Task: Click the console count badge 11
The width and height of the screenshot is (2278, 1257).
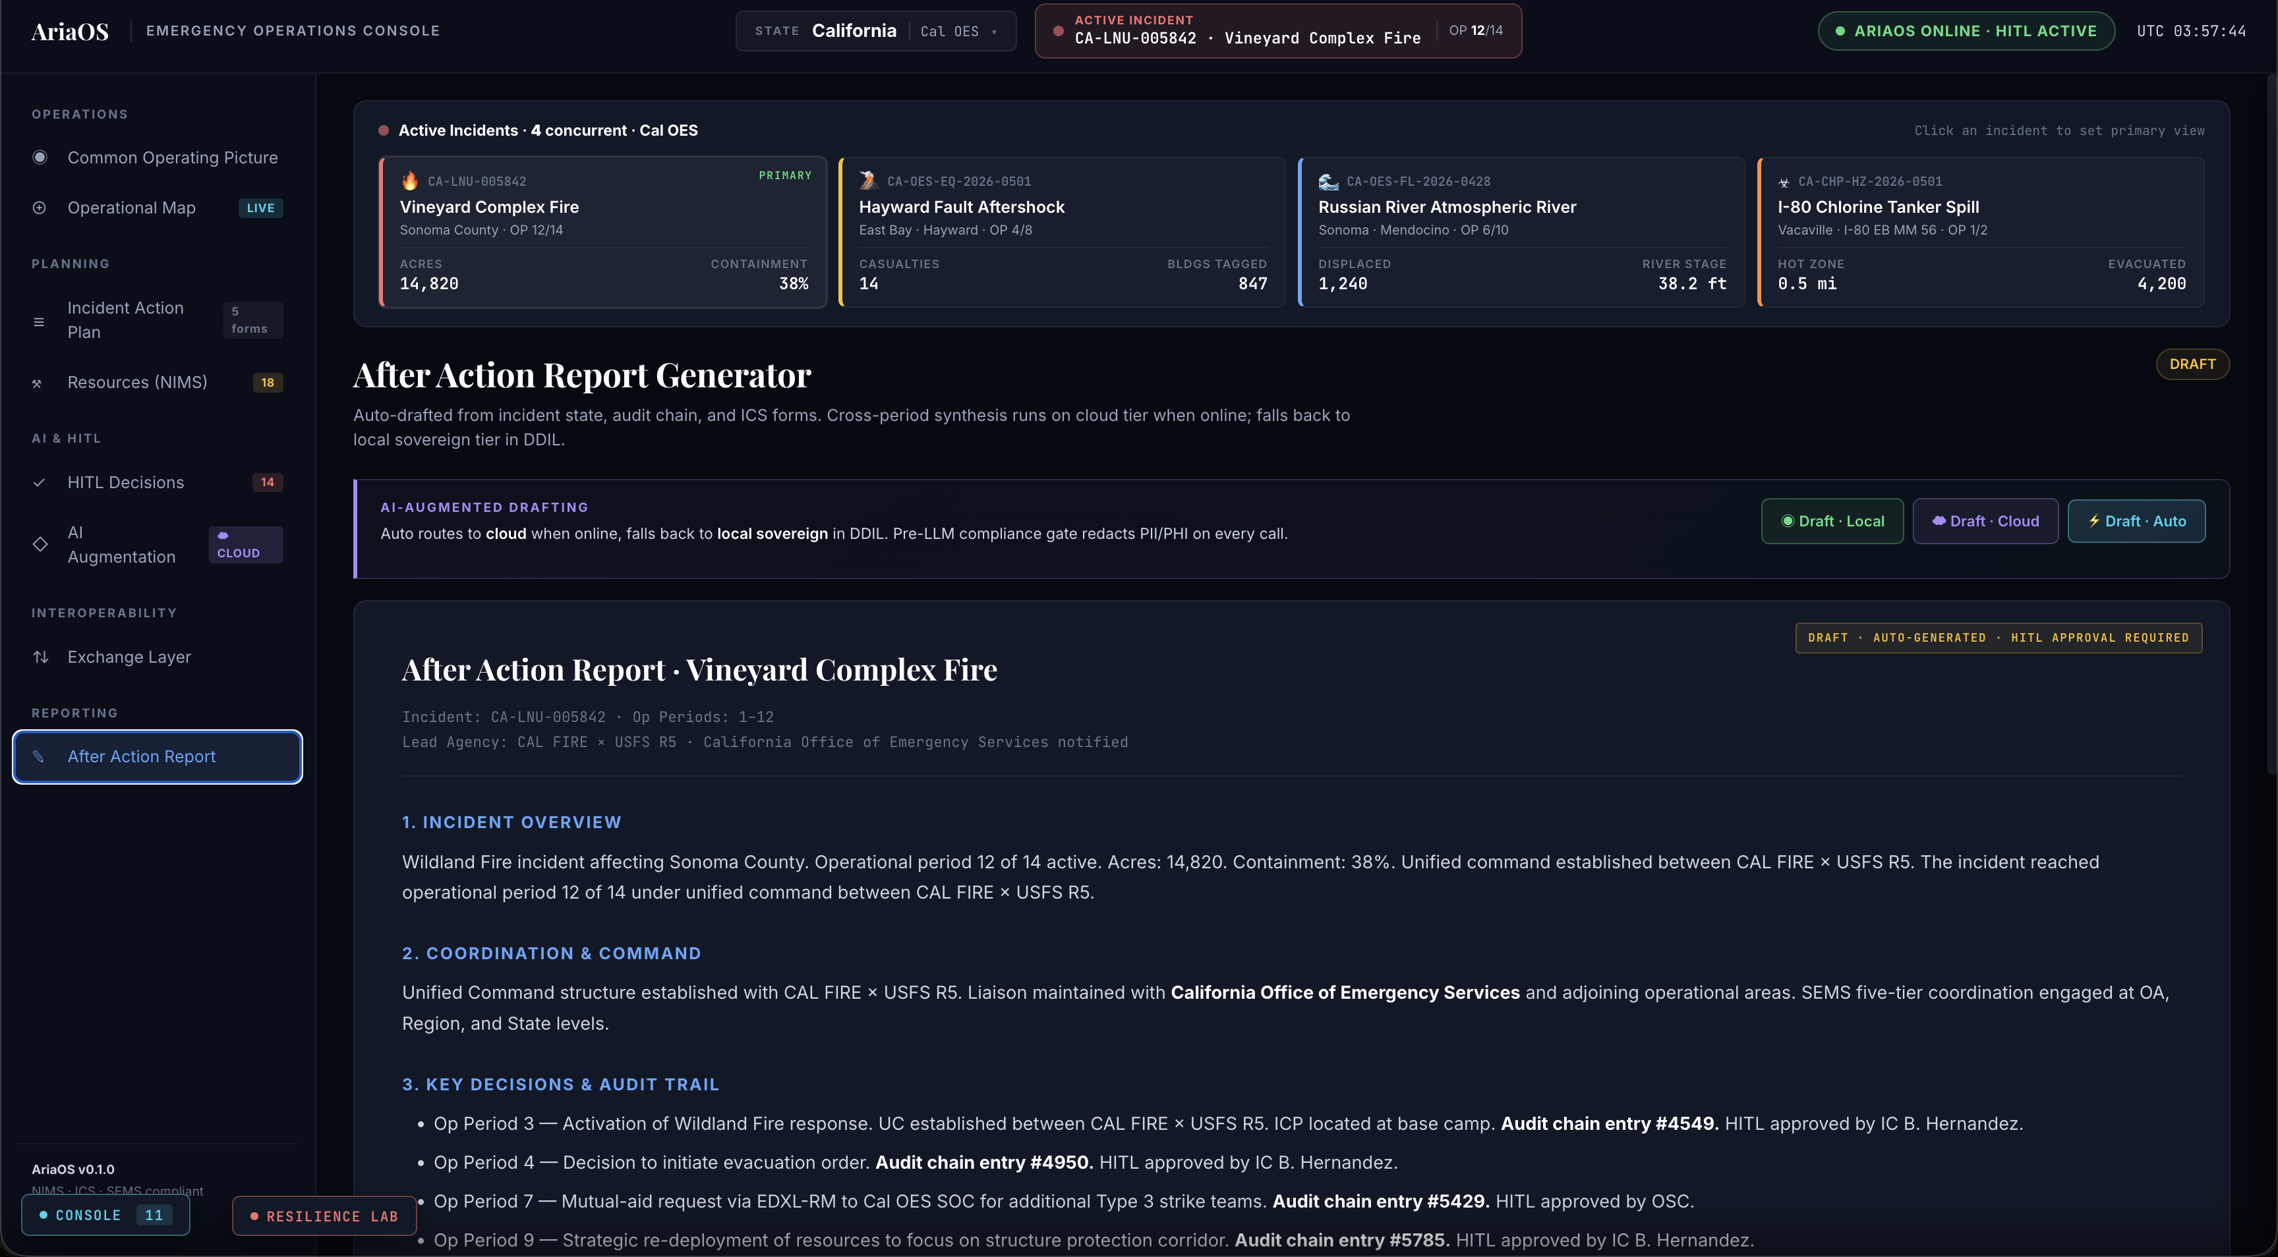Action: 154,1215
